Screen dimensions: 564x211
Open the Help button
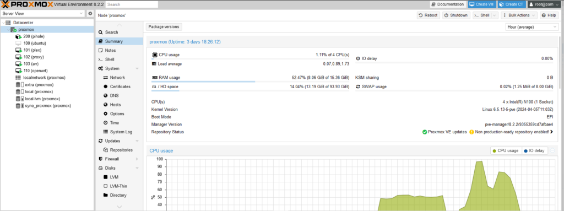[x=549, y=15]
